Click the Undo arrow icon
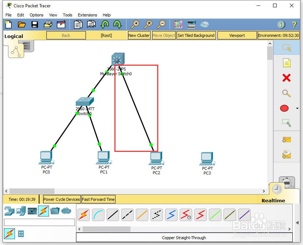The height and width of the screenshot is (245, 303). (105, 24)
